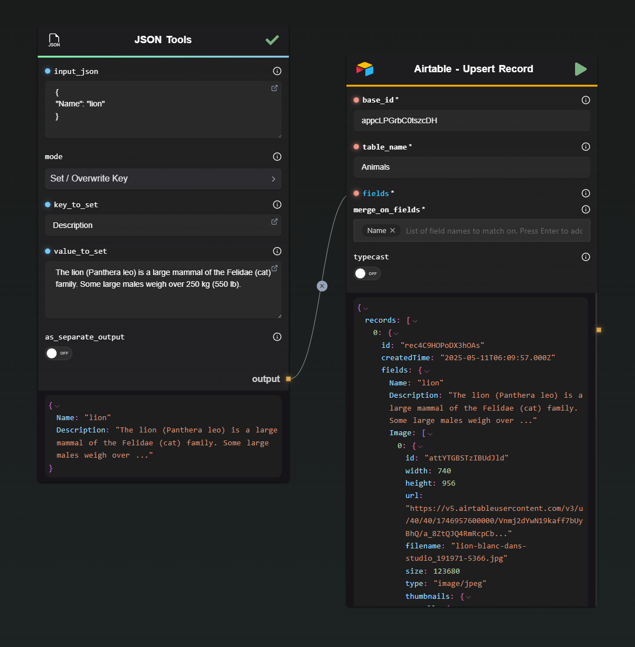Collapse Image item 0 object

[x=420, y=446]
